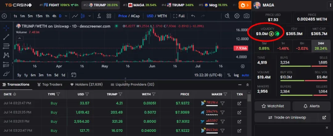This screenshot has height=136, width=333.
Task: Select the forecasting and measurement tool
Action: point(6,64)
